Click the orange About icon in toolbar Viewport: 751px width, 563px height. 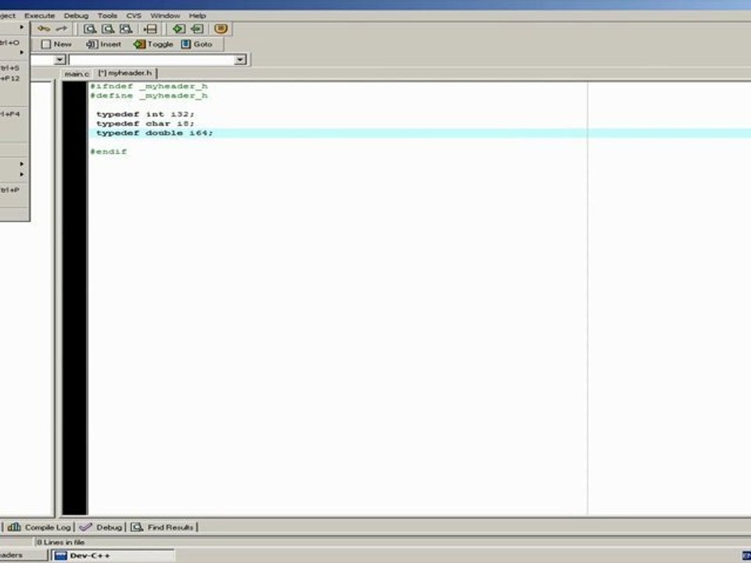pyautogui.click(x=221, y=29)
